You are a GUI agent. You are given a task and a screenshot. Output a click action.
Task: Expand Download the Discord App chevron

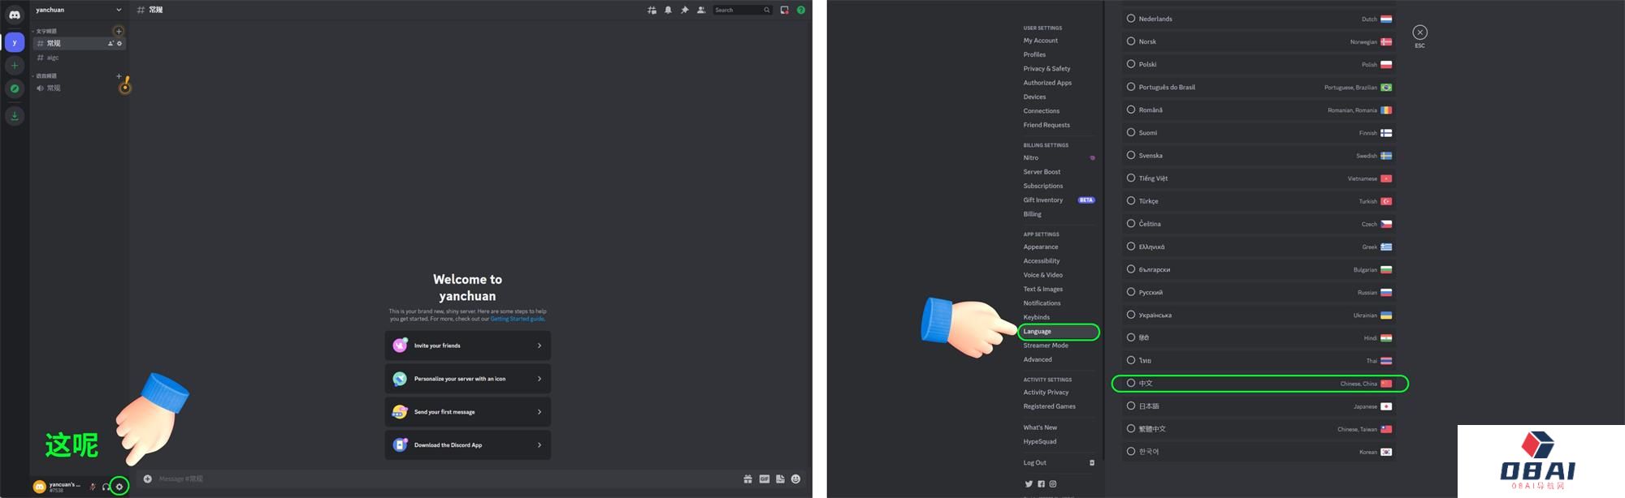(x=539, y=445)
